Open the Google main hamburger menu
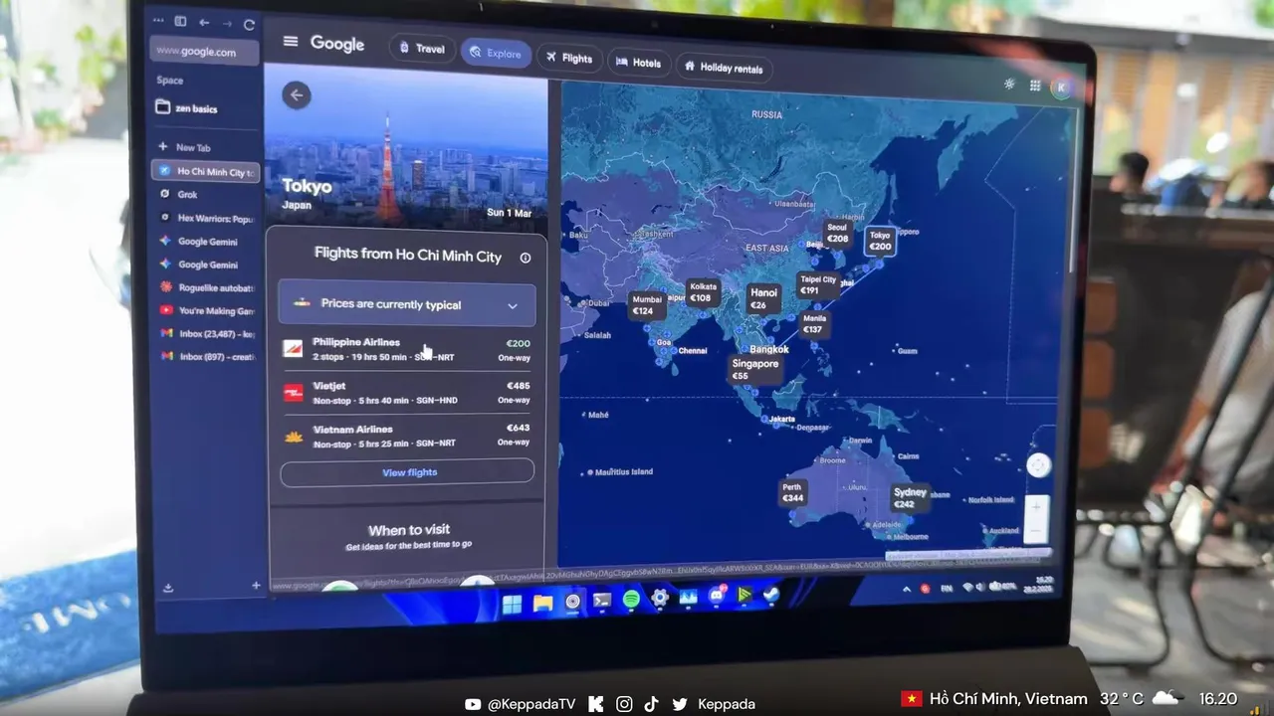 point(291,42)
